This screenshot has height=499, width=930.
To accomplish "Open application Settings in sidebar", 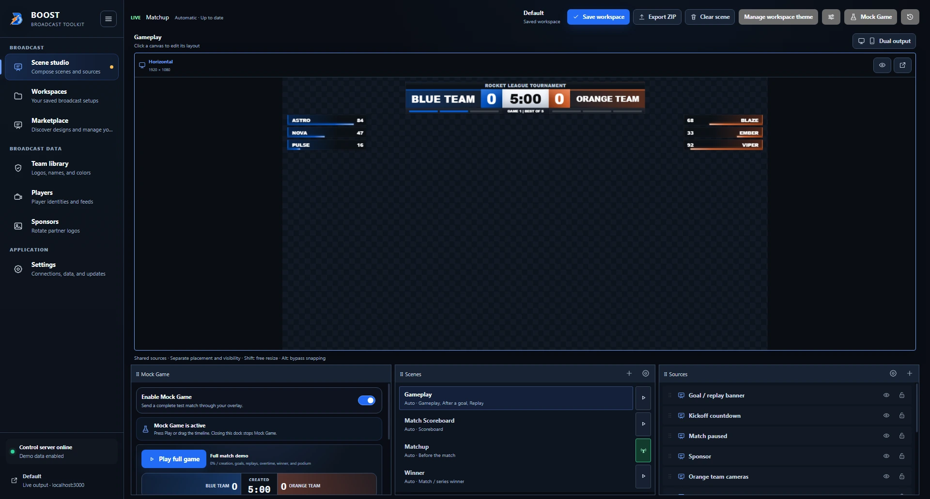I will pos(62,269).
